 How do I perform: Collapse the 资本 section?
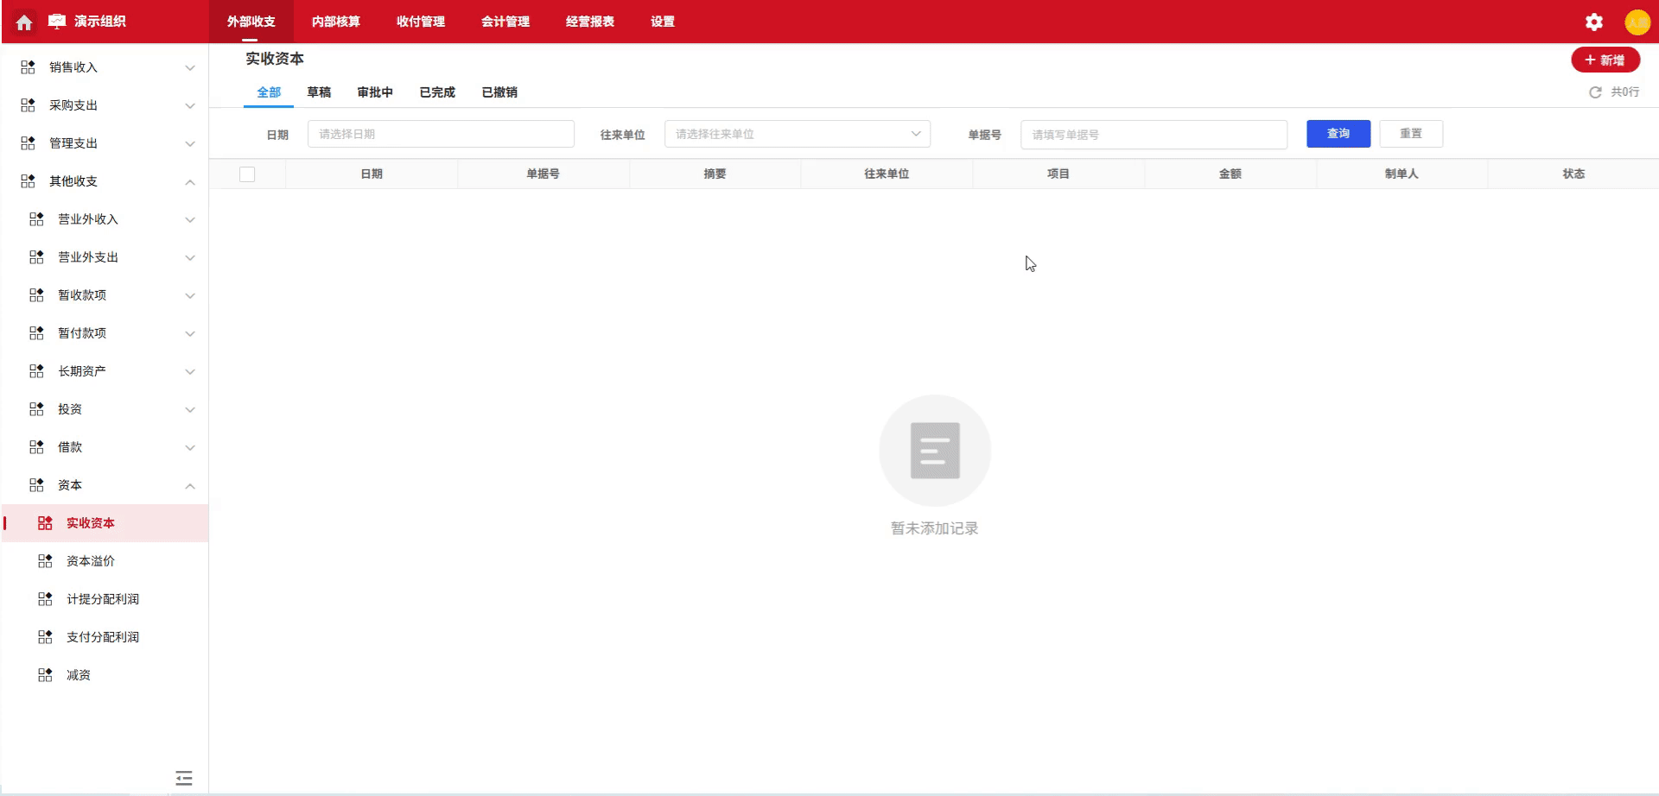click(x=190, y=485)
